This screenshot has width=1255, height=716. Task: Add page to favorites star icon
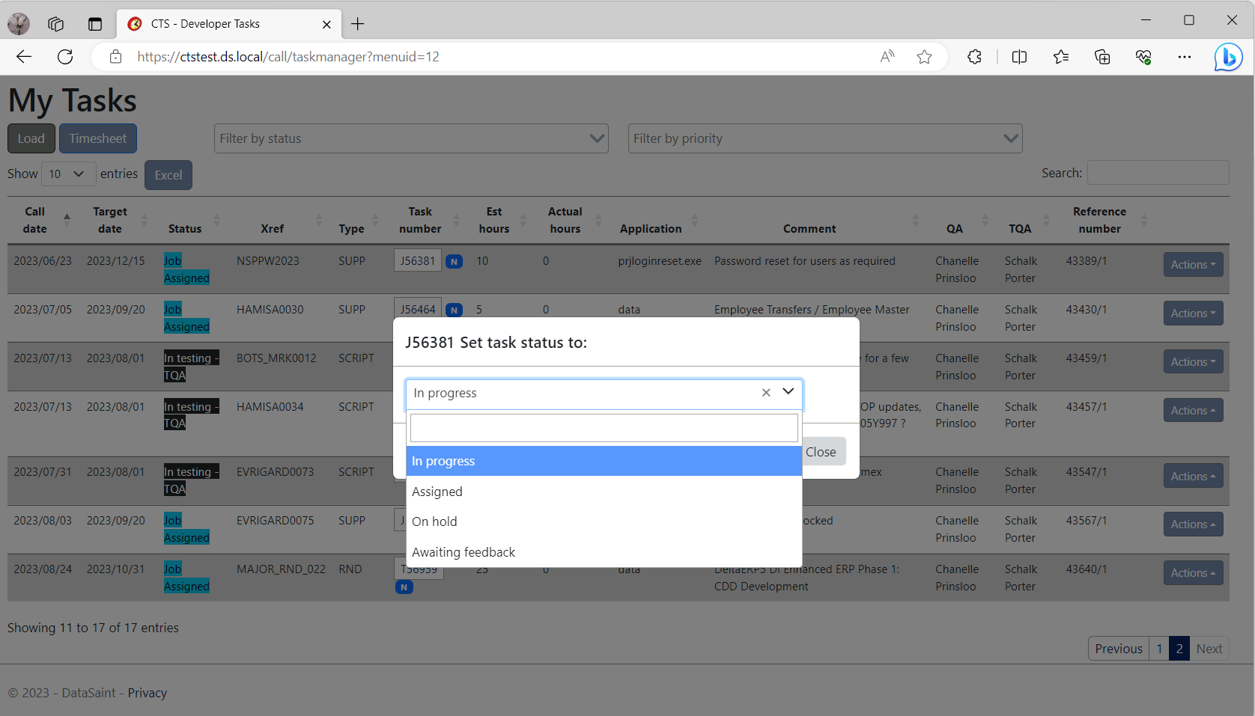(x=925, y=57)
